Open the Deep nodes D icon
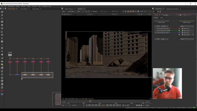The image size is (197, 111). pyautogui.click(x=2, y=48)
